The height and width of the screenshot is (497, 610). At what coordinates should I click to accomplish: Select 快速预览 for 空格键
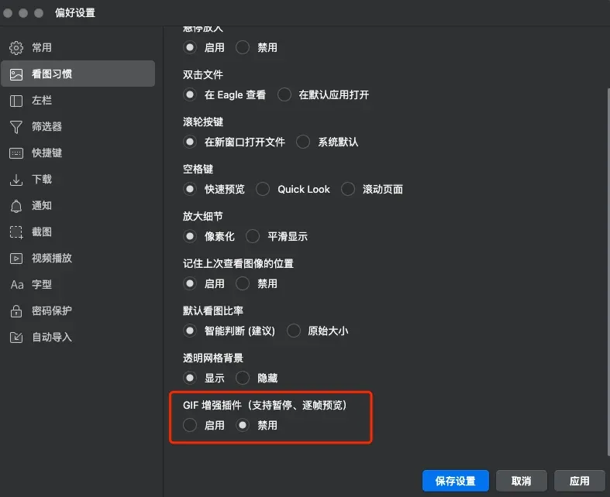click(x=190, y=189)
